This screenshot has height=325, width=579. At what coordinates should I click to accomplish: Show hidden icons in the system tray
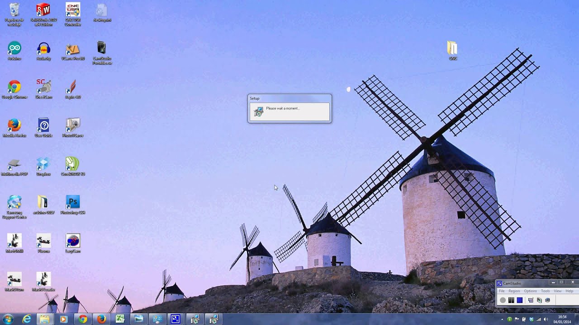pyautogui.click(x=502, y=319)
